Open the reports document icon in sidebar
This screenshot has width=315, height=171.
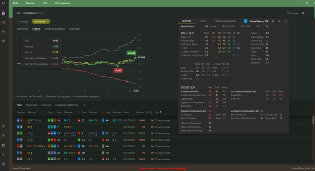pos(4,13)
